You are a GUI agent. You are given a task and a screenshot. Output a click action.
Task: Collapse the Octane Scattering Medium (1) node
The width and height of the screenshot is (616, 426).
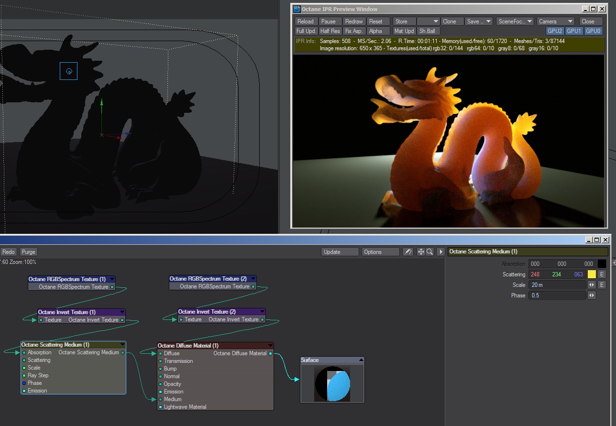(x=122, y=345)
